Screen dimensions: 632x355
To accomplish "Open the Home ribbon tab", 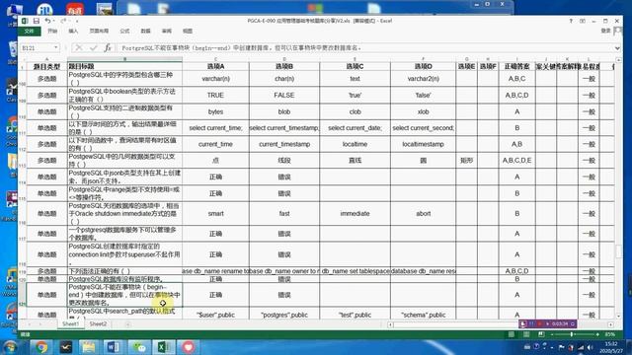I will point(52,31).
